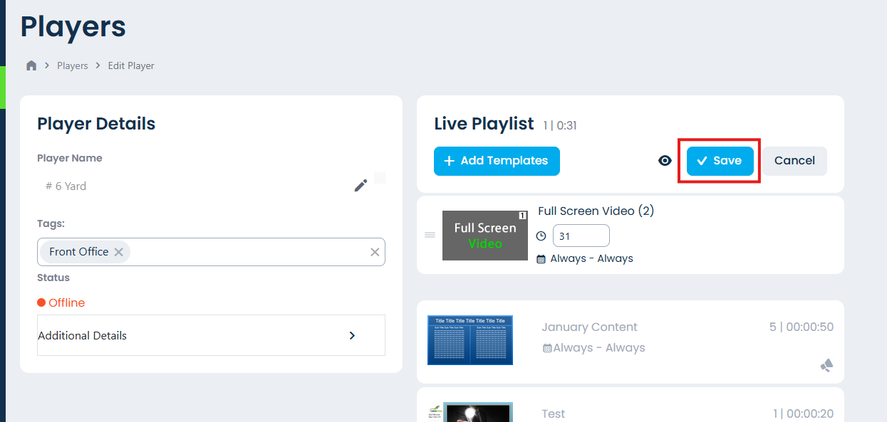Click the Additional Details chevron arrow
887x422 pixels.
[x=352, y=335]
